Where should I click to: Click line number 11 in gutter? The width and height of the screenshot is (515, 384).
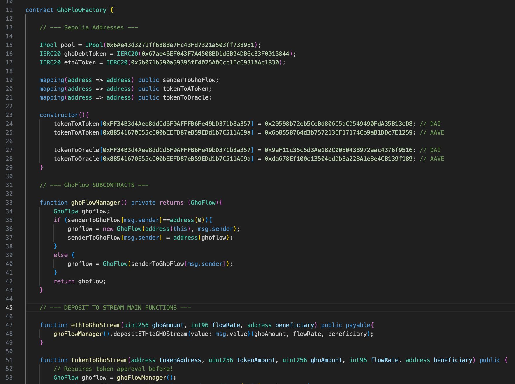pos(9,10)
